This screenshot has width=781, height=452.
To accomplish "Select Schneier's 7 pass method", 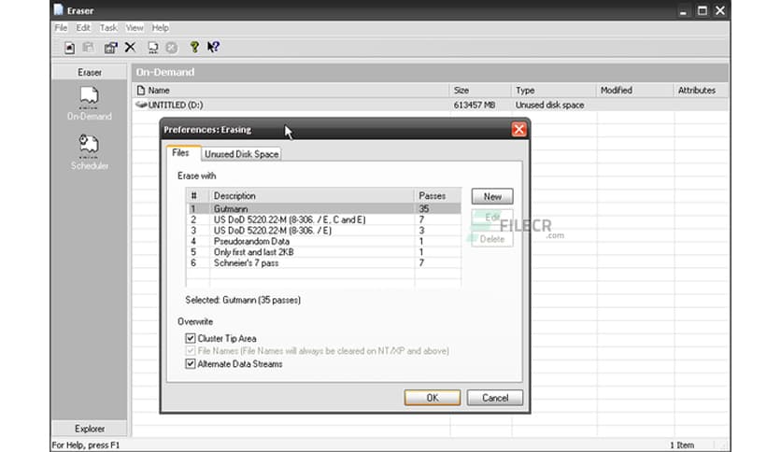I will 324,262.
